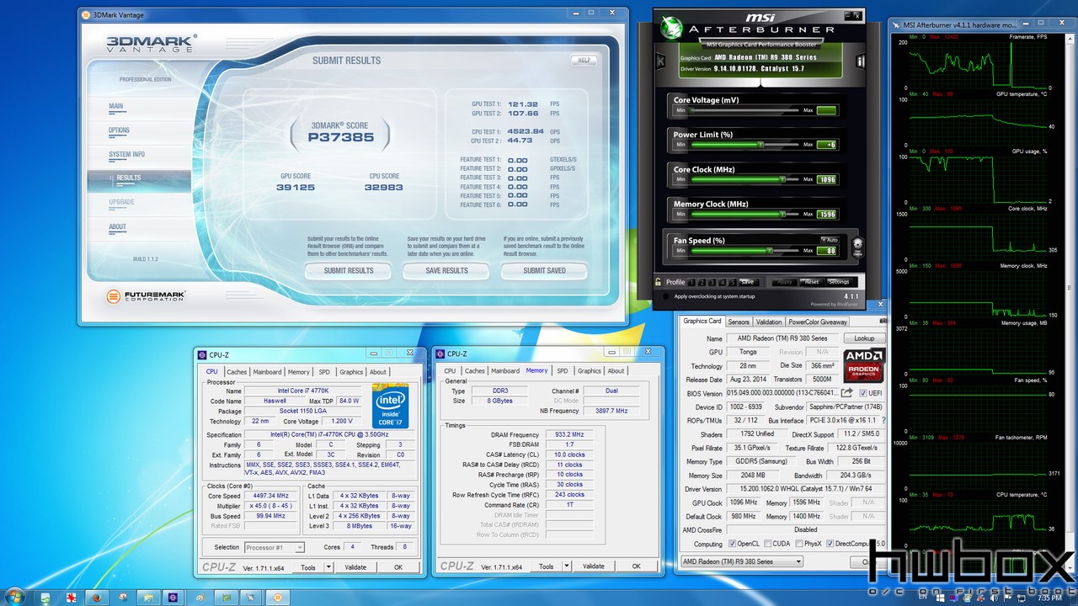Click Submit Saved button in 3DMark
The image size is (1078, 606).
pos(545,271)
